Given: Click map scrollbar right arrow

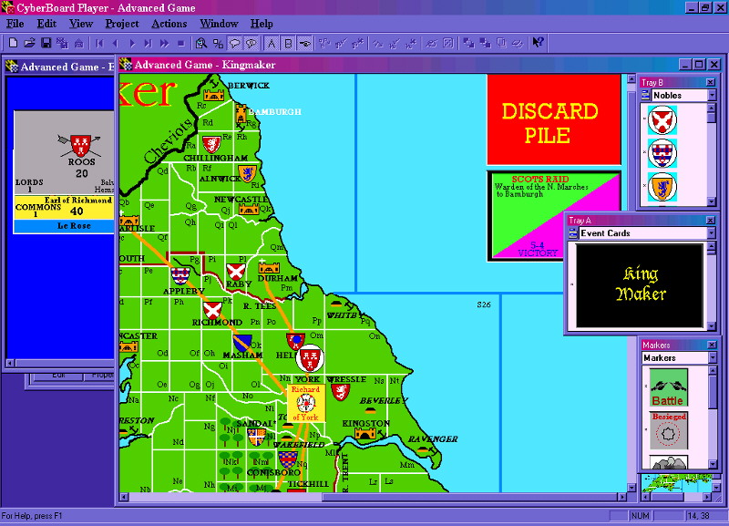Looking at the screenshot, I should [x=622, y=497].
